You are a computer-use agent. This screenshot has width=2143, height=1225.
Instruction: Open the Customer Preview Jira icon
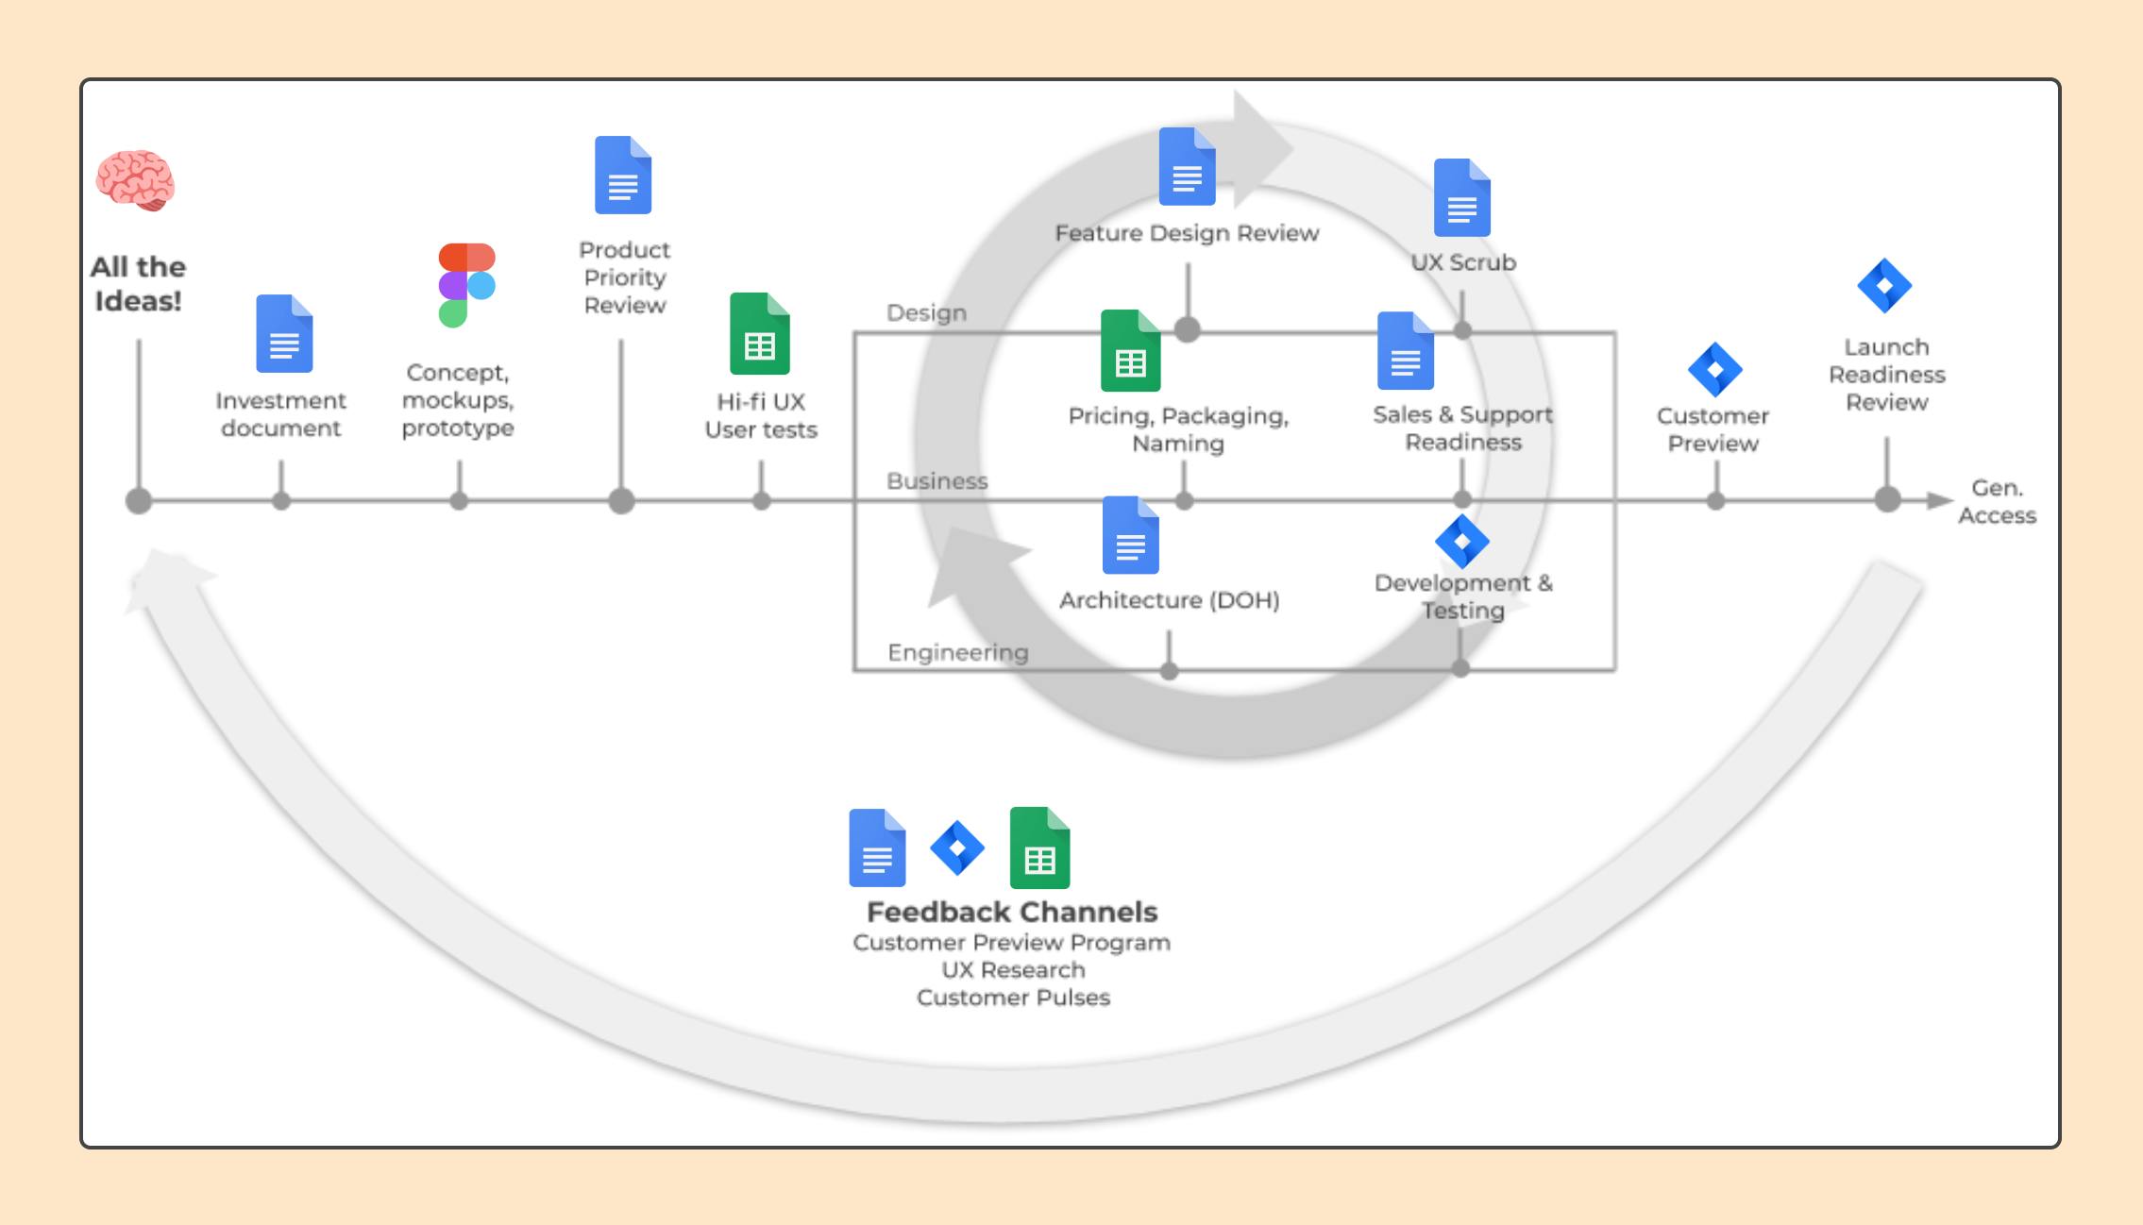click(x=1714, y=369)
